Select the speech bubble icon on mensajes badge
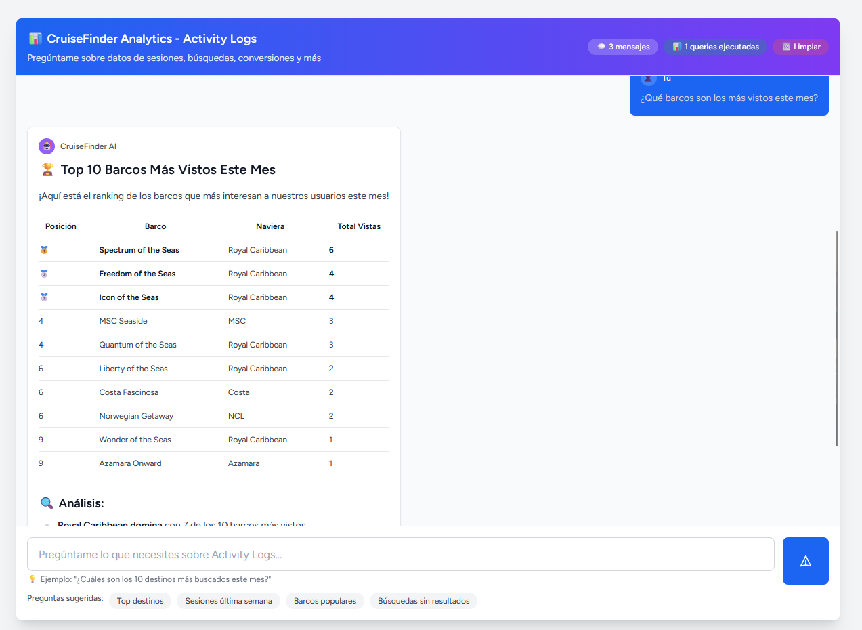The width and height of the screenshot is (862, 630). pos(601,46)
